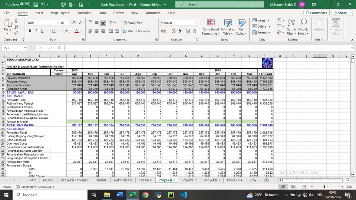
Task: Expand the Insert cells dropdown
Action: coord(268,20)
